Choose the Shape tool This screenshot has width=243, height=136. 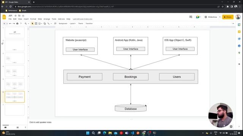click(x=45, y=23)
